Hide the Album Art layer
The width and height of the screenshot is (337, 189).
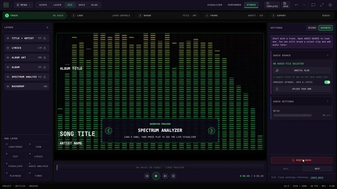8,57
